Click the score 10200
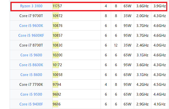The image size is (169, 109). pyautogui.click(x=57, y=55)
